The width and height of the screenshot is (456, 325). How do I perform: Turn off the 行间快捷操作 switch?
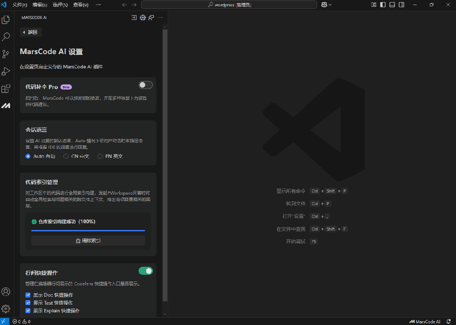[x=146, y=271]
